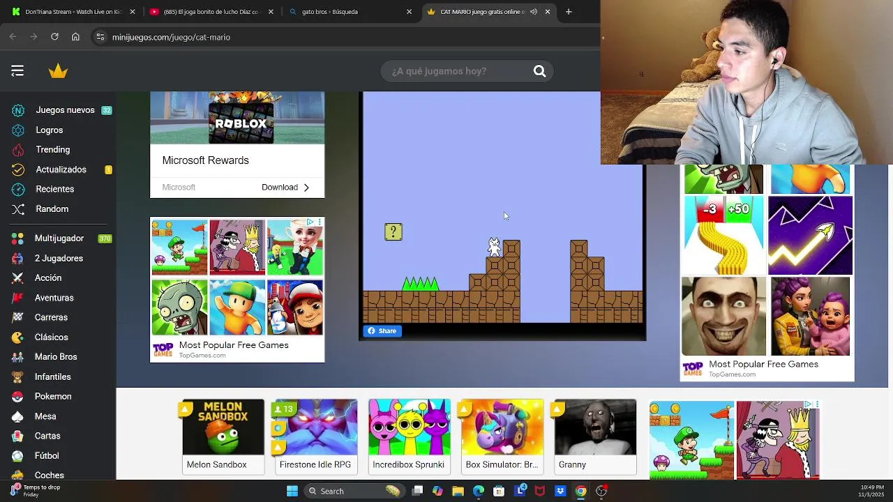This screenshot has width=893, height=502.
Task: Open the weather widget 'Temps to drop'
Action: point(35,491)
